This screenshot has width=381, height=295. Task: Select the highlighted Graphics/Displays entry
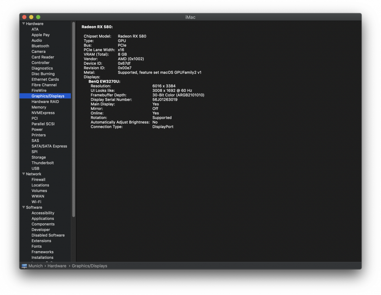(45, 96)
